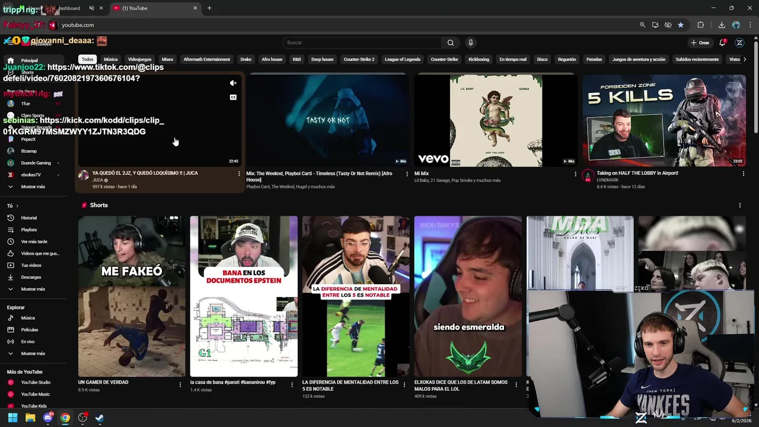
Task: Play the ME FAKEÓ short thumbnail
Action: (132, 296)
